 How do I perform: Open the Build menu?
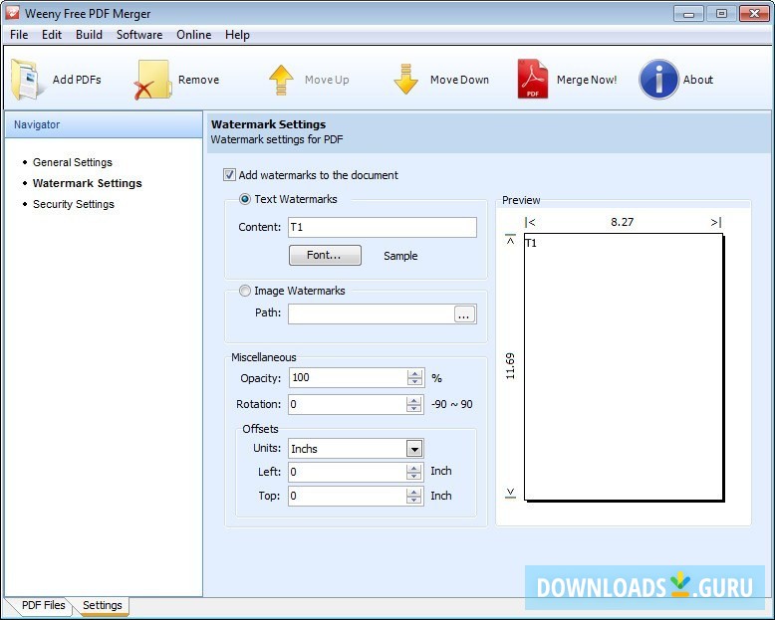point(89,35)
